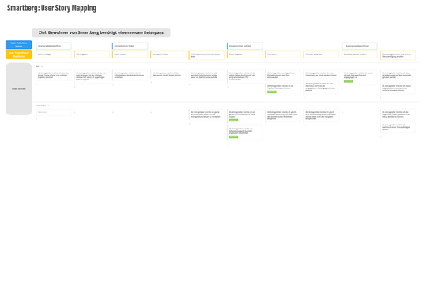Click the yellow User Tasks Backbone label
This screenshot has height=291, width=427.
(x=19, y=54)
